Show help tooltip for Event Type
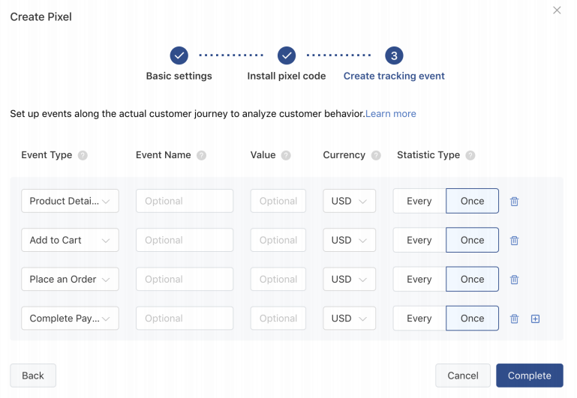Image resolution: width=577 pixels, height=398 pixels. (83, 156)
